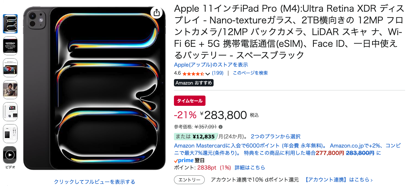Image resolution: width=411 pixels, height=186 pixels.
Task: Click the タイムセール badge
Action: click(190, 101)
